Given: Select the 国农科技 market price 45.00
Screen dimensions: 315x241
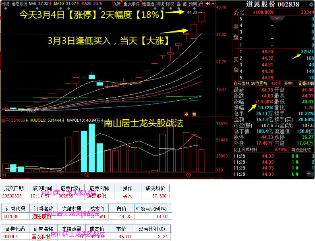Looking at the screenshot, I should point(125,237).
